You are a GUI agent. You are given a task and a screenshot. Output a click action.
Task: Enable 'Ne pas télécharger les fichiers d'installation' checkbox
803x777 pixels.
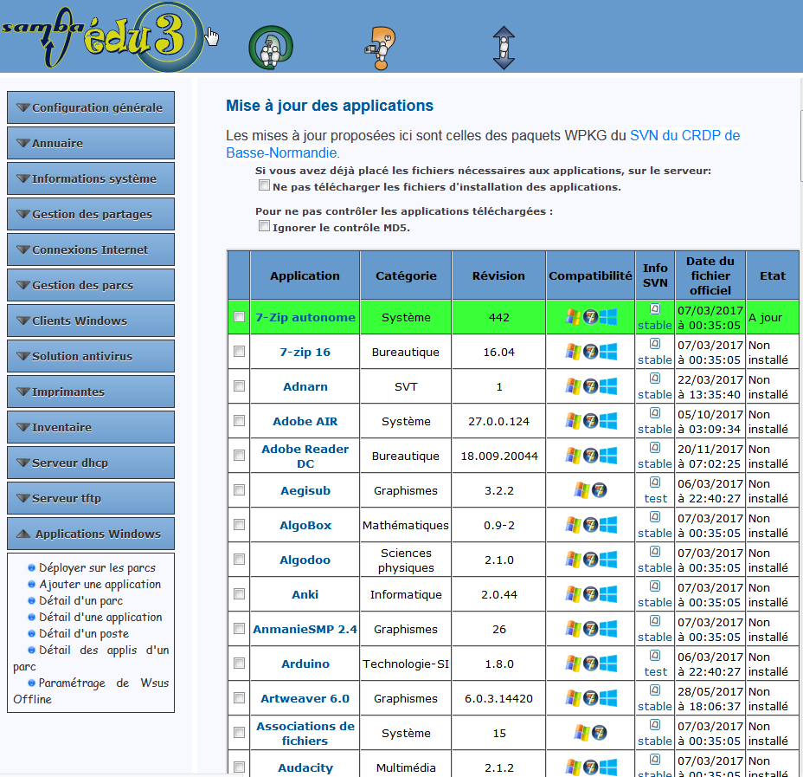coord(264,185)
